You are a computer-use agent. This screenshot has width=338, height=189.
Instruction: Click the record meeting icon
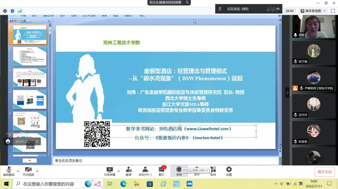coord(179,170)
